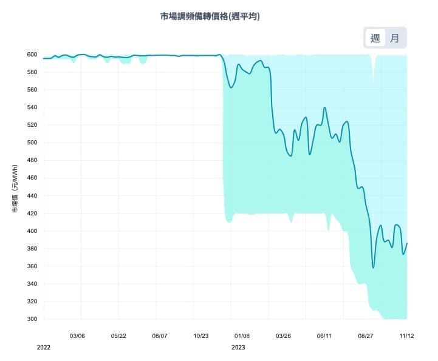Click the 300 value on y-axis
This screenshot has width=438, height=361.
32,319
